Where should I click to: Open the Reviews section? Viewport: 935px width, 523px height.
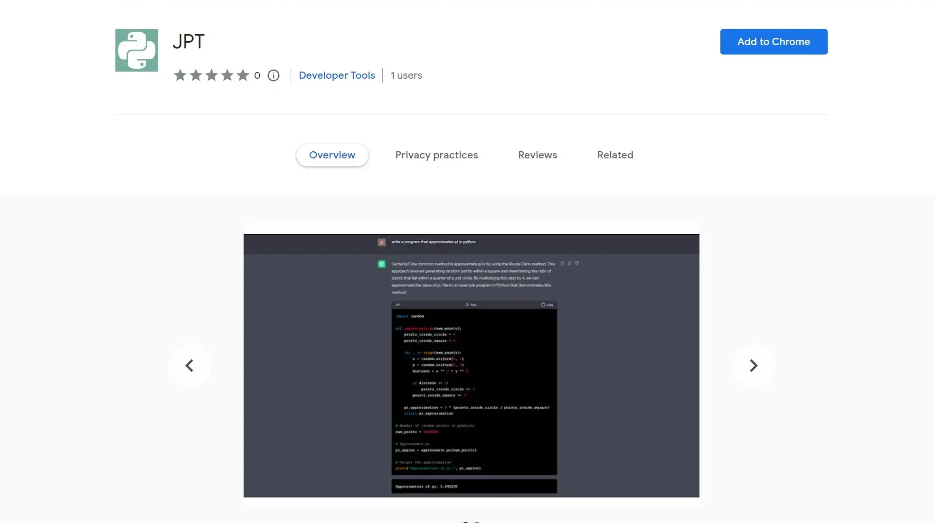pyautogui.click(x=538, y=155)
